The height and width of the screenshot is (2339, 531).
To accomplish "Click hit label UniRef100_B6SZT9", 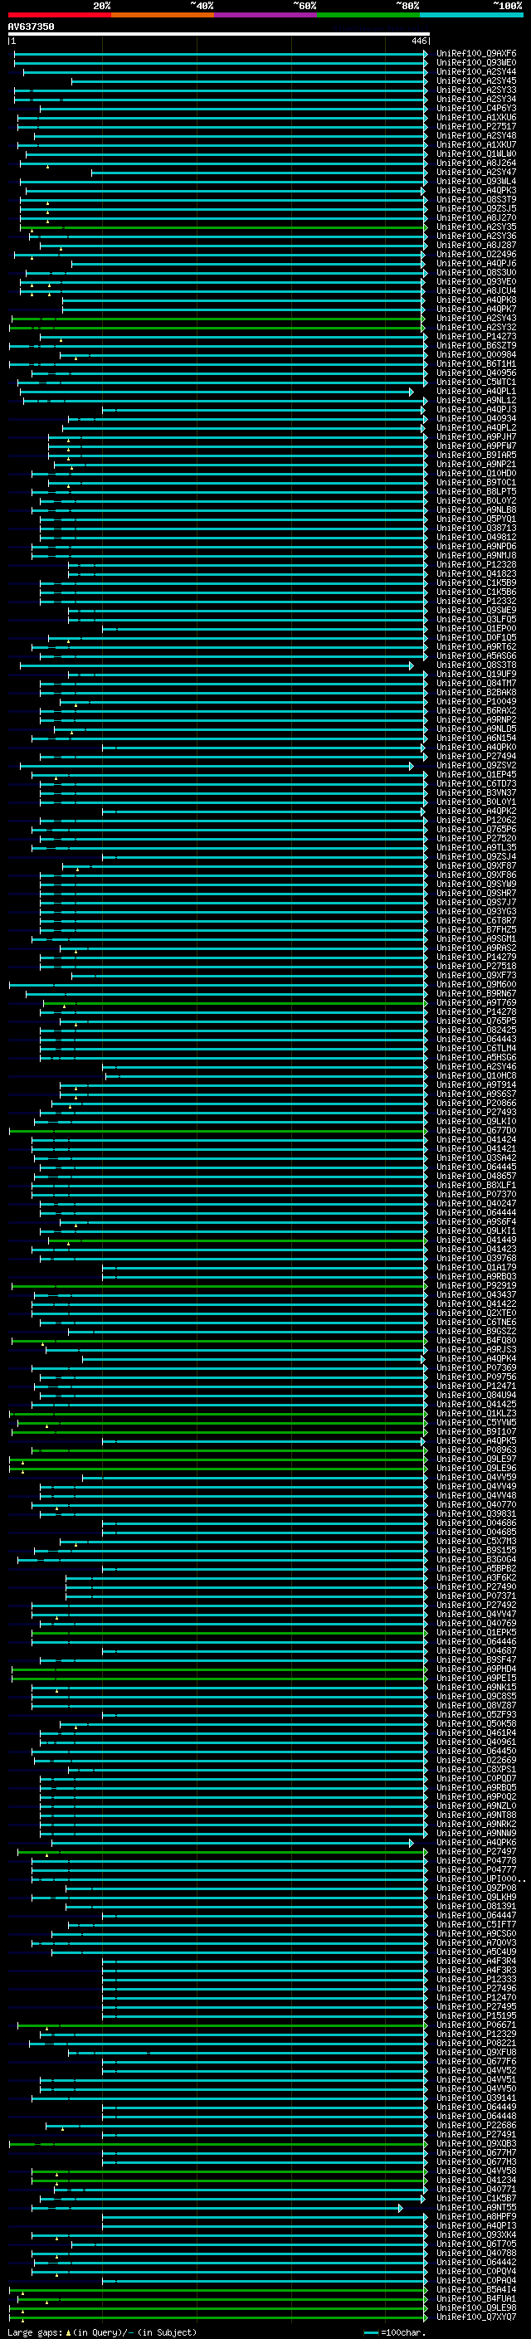I will (x=476, y=346).
